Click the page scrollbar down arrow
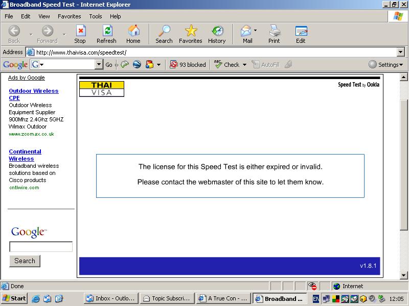 [x=404, y=275]
